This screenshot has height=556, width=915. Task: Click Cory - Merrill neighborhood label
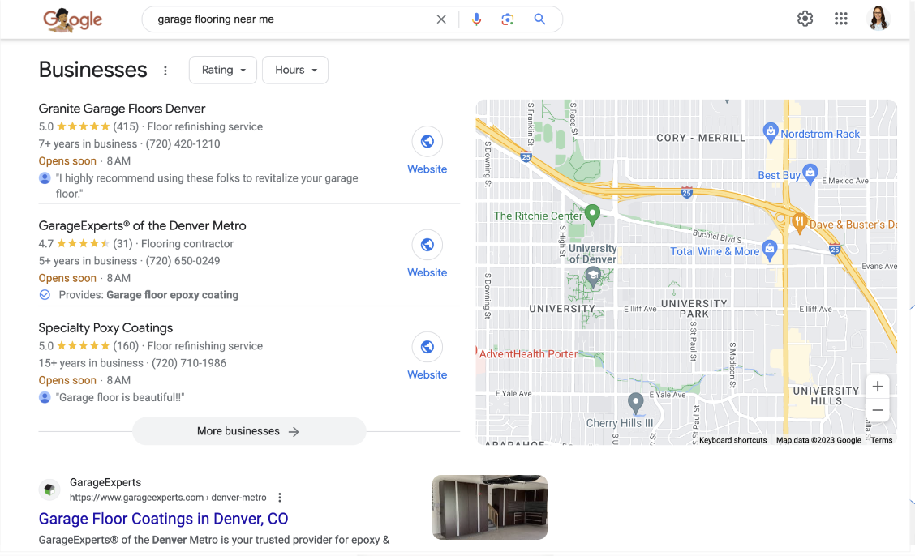[x=701, y=138]
